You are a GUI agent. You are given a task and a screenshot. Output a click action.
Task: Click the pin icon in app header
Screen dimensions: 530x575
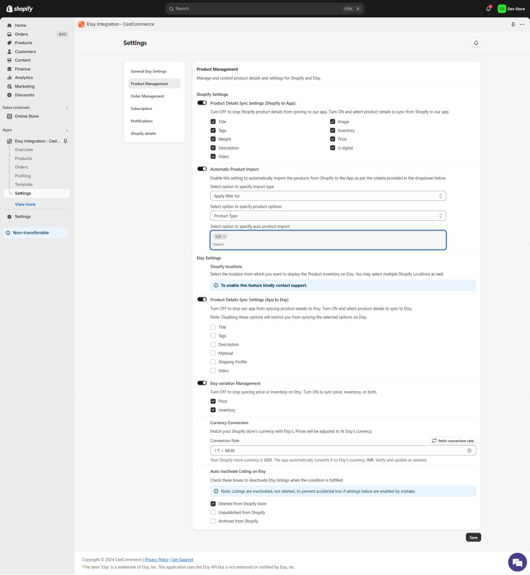pyautogui.click(x=513, y=24)
